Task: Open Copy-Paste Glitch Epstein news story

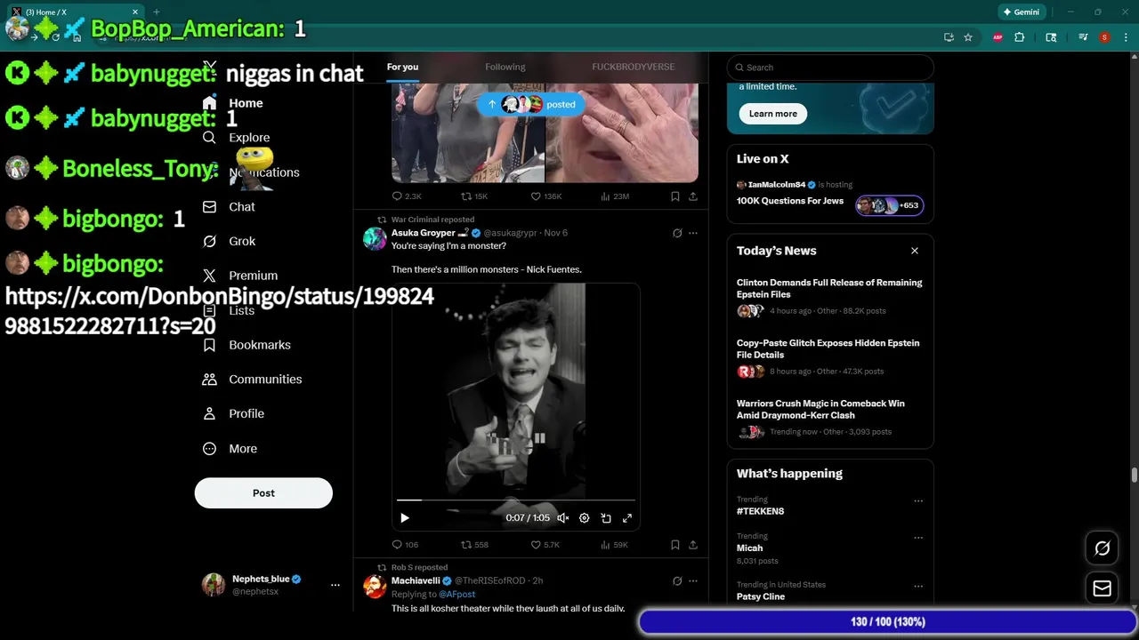Action: (x=830, y=357)
